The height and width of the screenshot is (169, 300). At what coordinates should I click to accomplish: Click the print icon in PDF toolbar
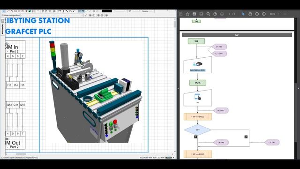pos(195,14)
